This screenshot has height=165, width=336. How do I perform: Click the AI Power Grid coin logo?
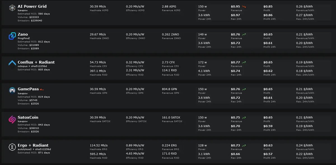[x=12, y=8]
